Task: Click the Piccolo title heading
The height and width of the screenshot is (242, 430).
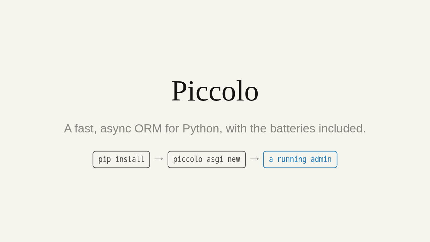Action: pos(215,91)
